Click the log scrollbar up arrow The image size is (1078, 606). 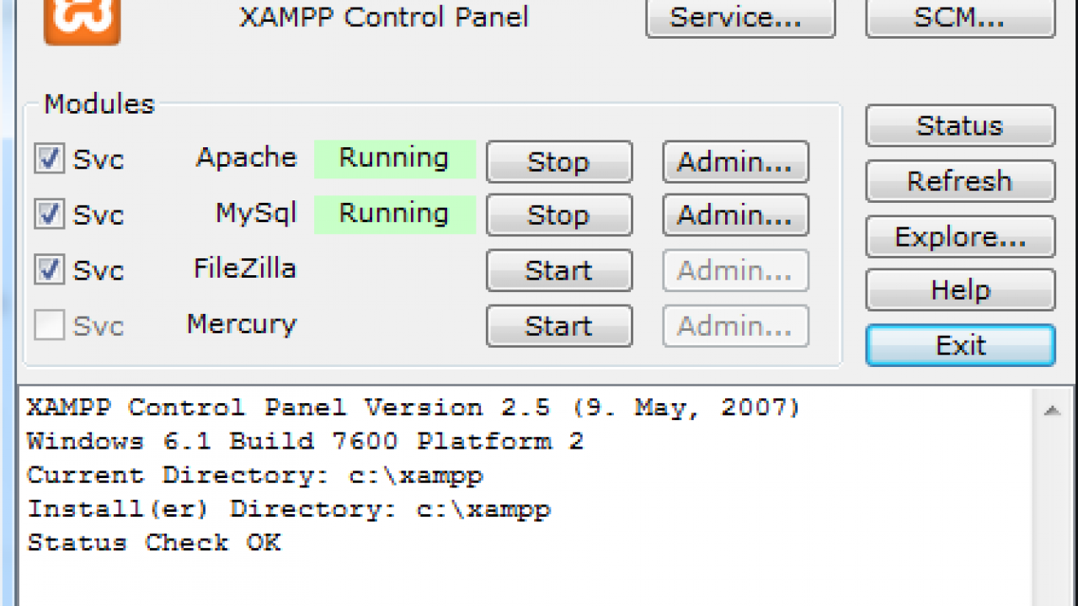click(x=1051, y=411)
